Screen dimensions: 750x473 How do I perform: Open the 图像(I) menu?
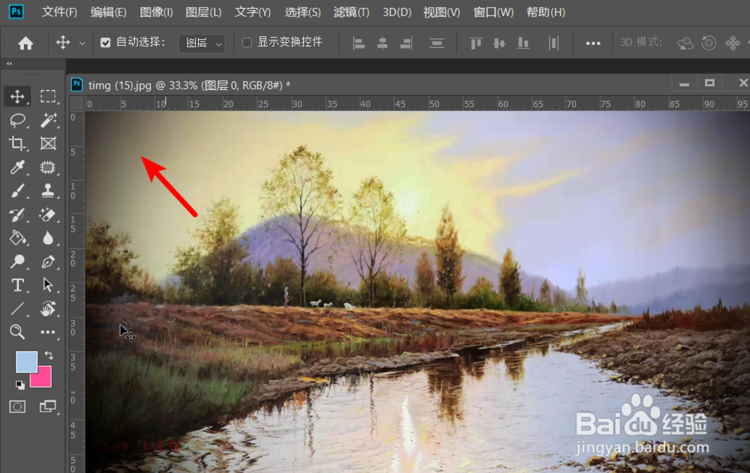coord(157,12)
